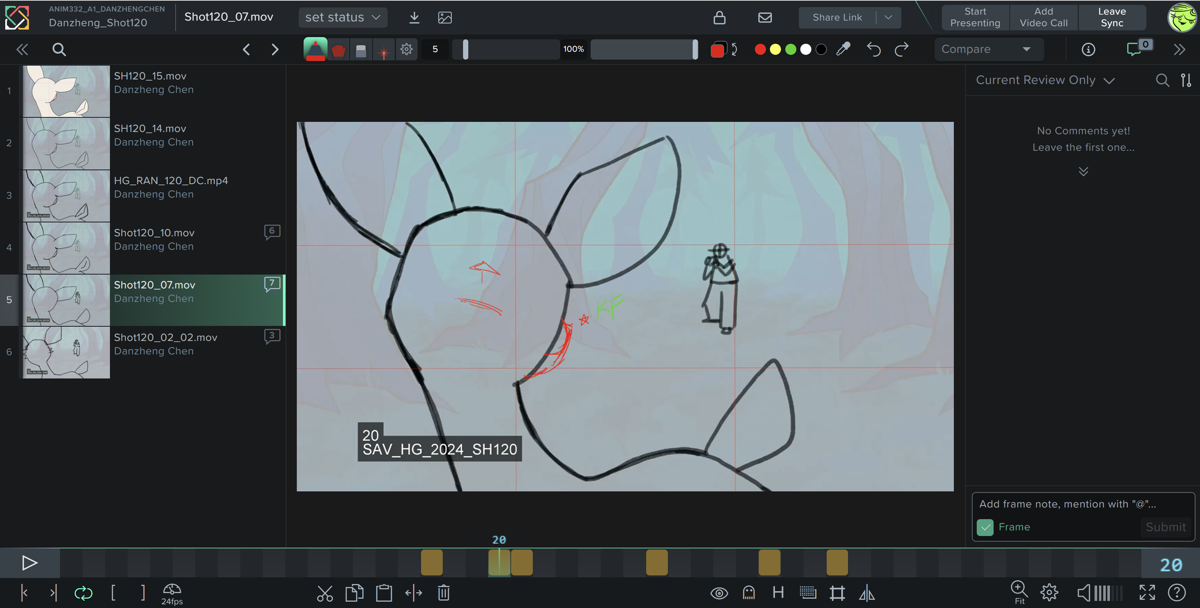The width and height of the screenshot is (1200, 608).
Task: Select the eraser tool in drawing toolbar
Action: tap(361, 49)
